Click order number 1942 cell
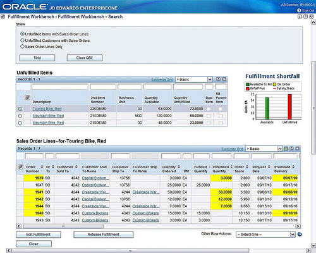Image resolution: width=316 pixels, height=253 pixels. coord(34,199)
